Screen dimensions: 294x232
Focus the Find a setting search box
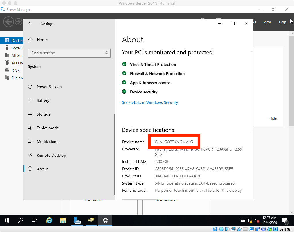tap(69, 53)
